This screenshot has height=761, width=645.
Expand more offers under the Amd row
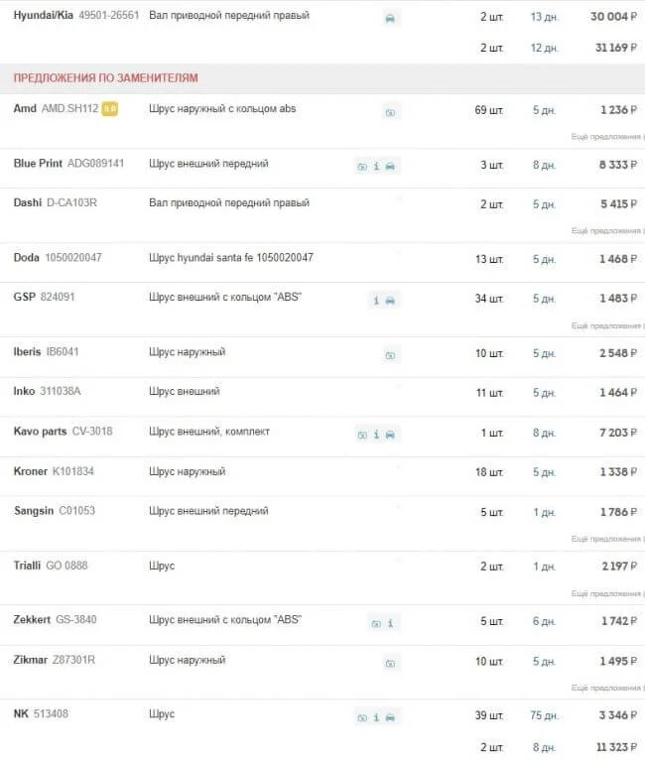pyautogui.click(x=607, y=136)
